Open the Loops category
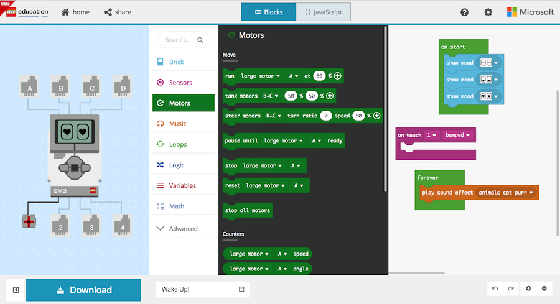The height and width of the screenshot is (304, 560). [x=184, y=144]
